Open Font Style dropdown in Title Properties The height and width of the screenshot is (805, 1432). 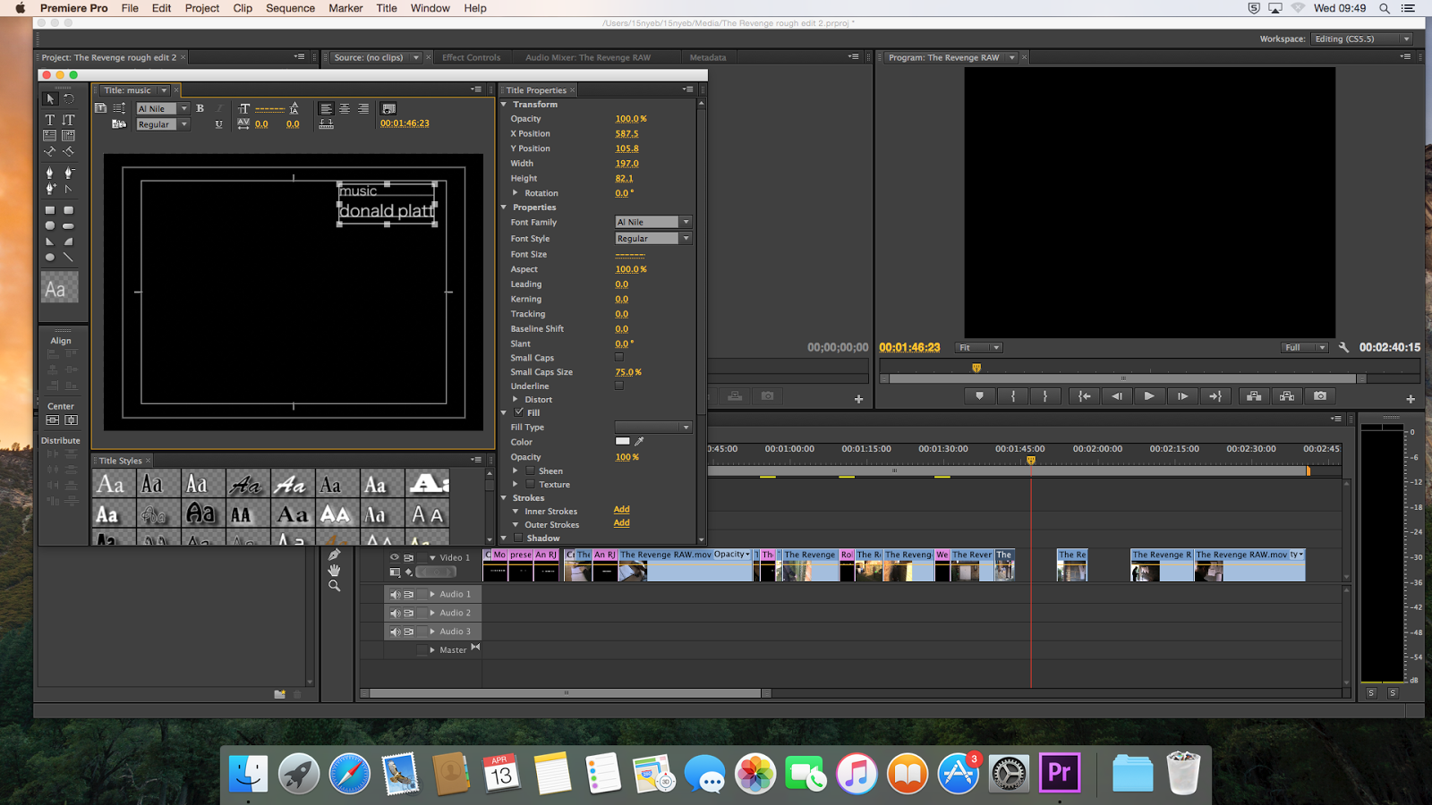click(654, 238)
